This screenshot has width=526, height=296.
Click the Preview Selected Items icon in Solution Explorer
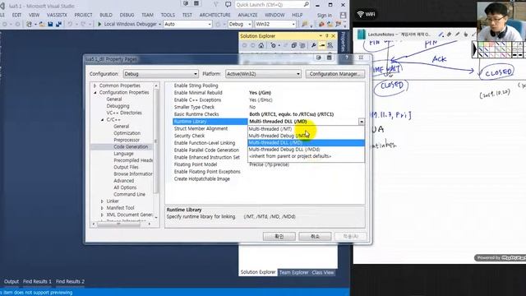(x=322, y=45)
